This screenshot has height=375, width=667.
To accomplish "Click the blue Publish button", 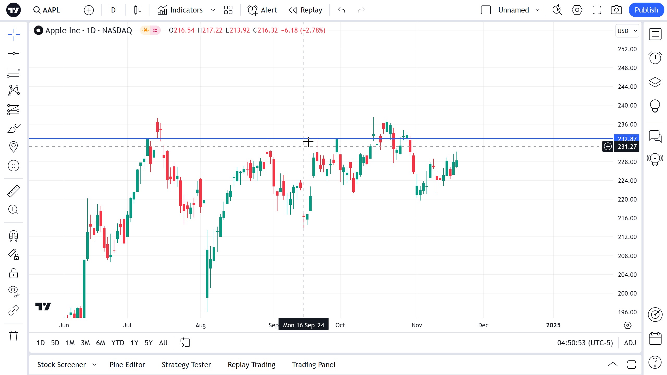I will click(646, 10).
